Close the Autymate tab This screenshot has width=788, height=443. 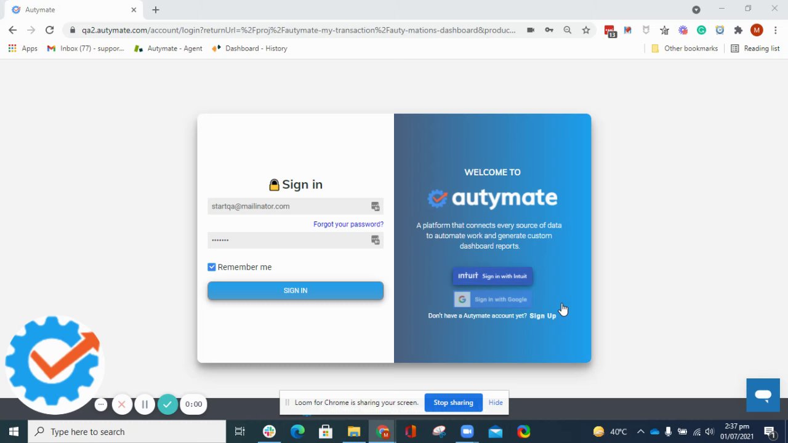coord(134,10)
